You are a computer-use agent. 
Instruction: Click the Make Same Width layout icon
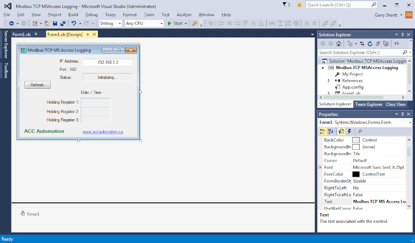click(x=272, y=23)
